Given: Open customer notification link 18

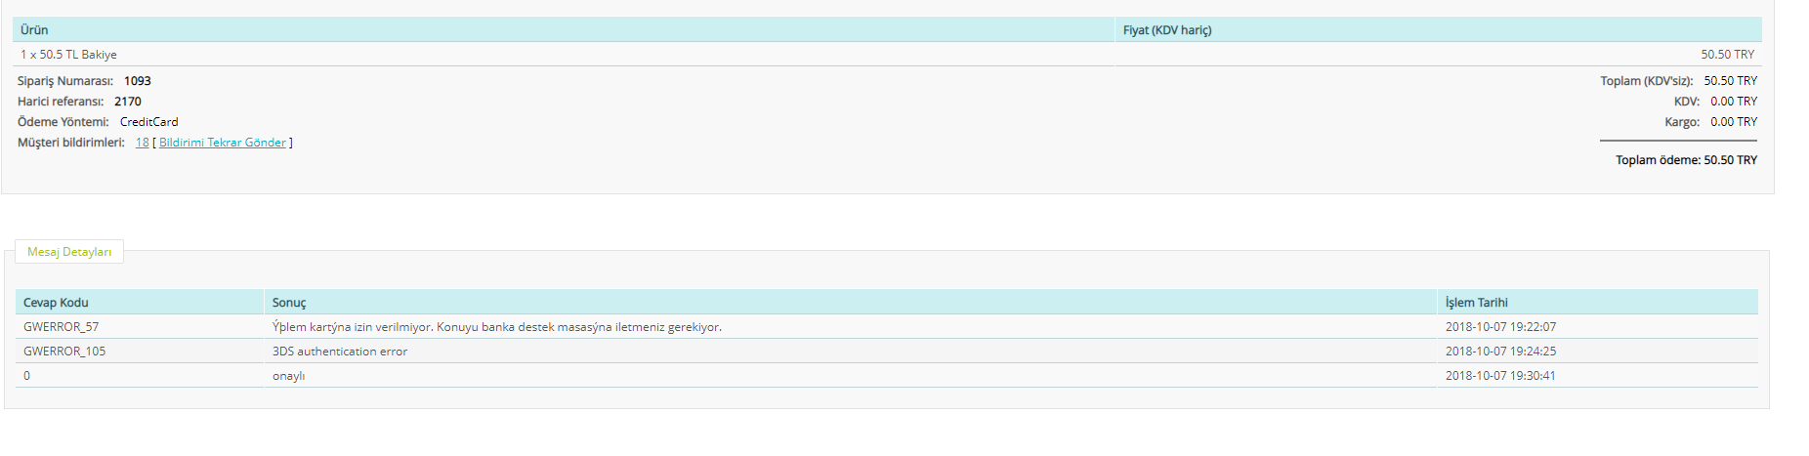Looking at the screenshot, I should point(143,143).
